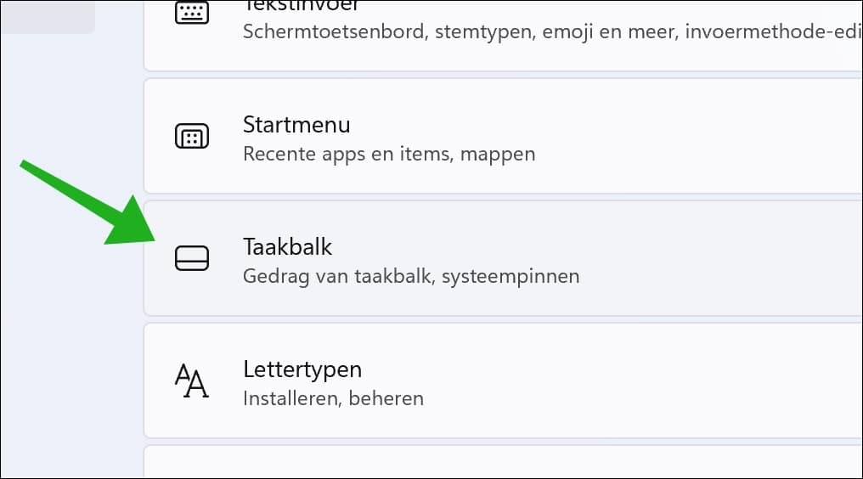Select 'Gedrag van taakbalk, systeempinnen' description
Screen dimensions: 863x479
pyautogui.click(x=411, y=276)
